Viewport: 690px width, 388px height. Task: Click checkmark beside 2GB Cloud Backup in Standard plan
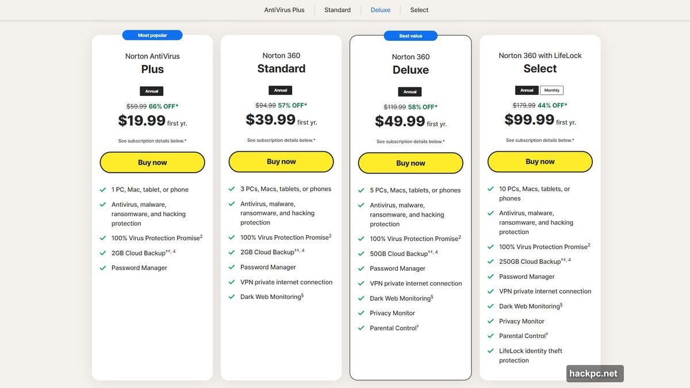[x=232, y=251]
